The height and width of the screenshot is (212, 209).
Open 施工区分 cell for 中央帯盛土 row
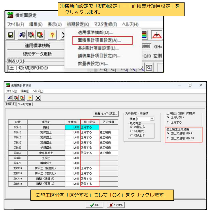(x=90, y=153)
